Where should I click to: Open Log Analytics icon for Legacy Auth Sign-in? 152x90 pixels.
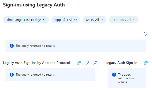[x=146, y=63]
